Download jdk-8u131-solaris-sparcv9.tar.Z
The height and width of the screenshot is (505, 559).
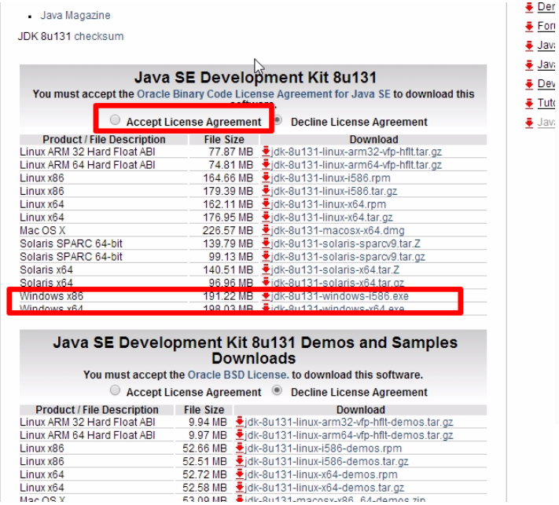pos(345,244)
